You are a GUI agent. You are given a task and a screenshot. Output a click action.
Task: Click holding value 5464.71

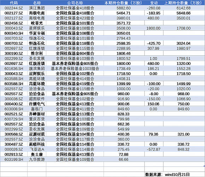(x=124, y=13)
